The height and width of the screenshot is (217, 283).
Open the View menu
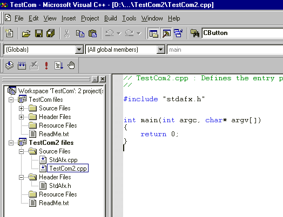click(50, 18)
